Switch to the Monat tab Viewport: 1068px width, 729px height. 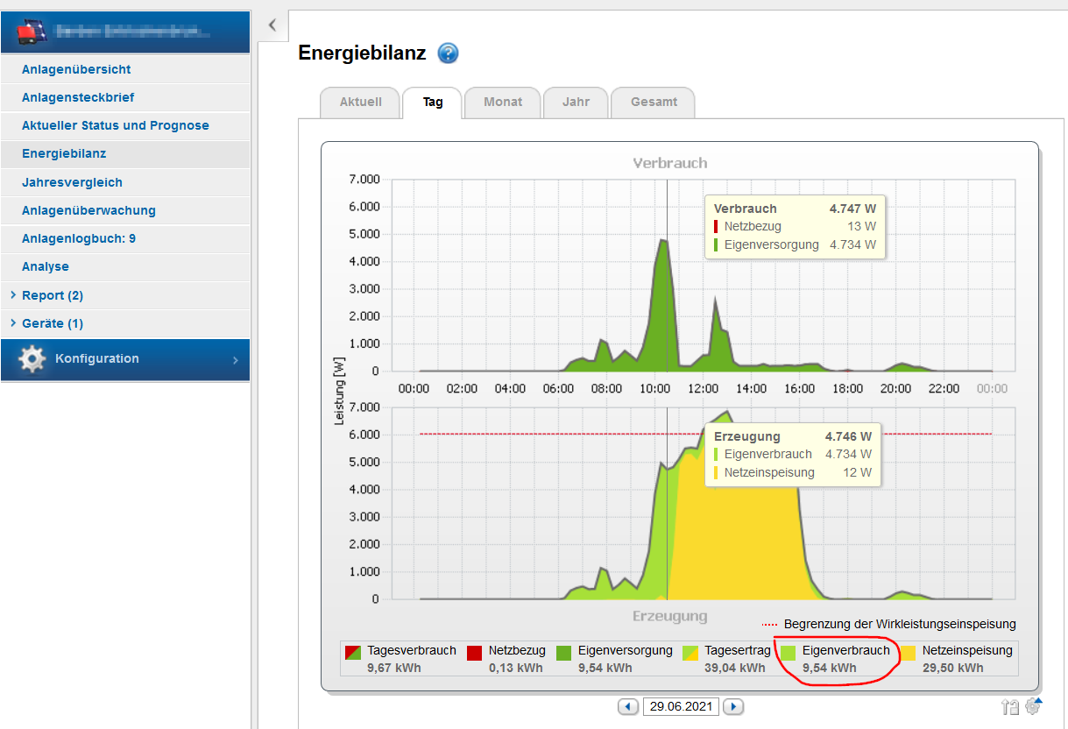[503, 102]
